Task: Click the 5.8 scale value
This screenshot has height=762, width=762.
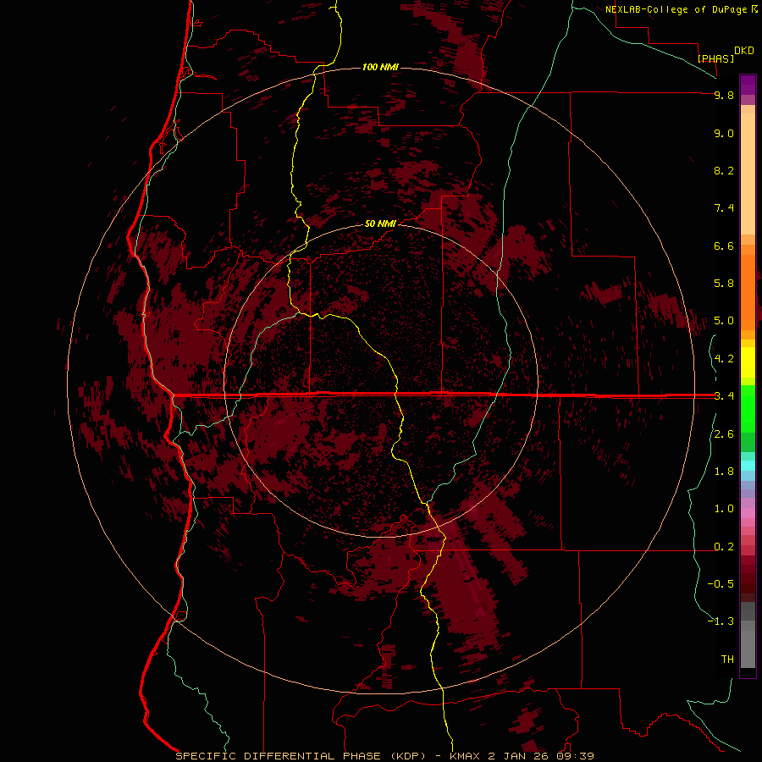Action: pyautogui.click(x=724, y=284)
